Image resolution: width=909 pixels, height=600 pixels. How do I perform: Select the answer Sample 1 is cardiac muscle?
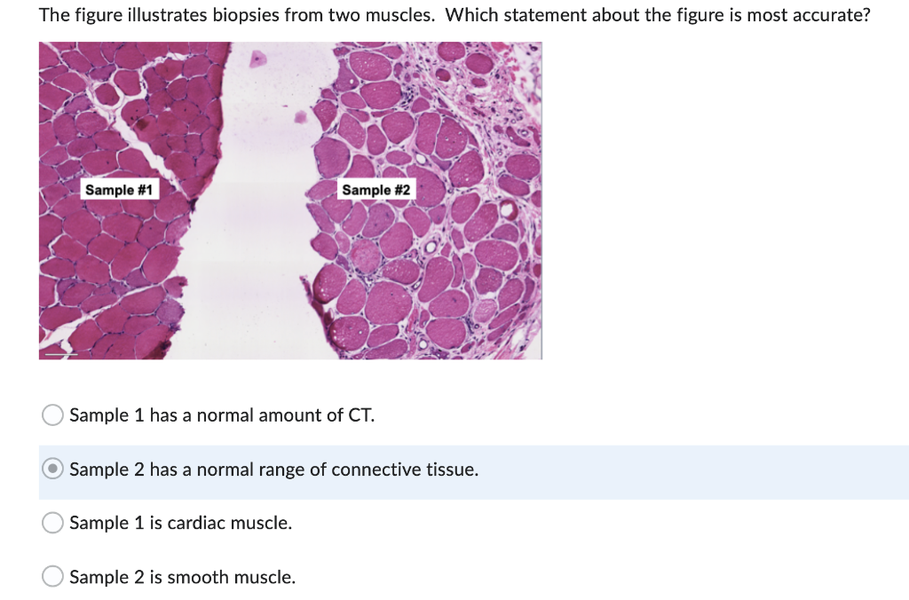point(52,523)
